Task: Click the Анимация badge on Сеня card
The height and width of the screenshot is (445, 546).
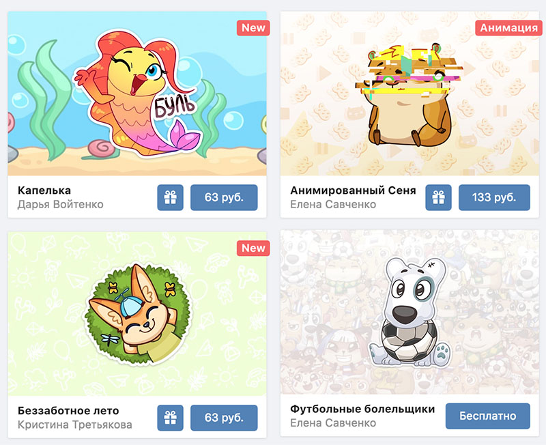Action: [508, 28]
